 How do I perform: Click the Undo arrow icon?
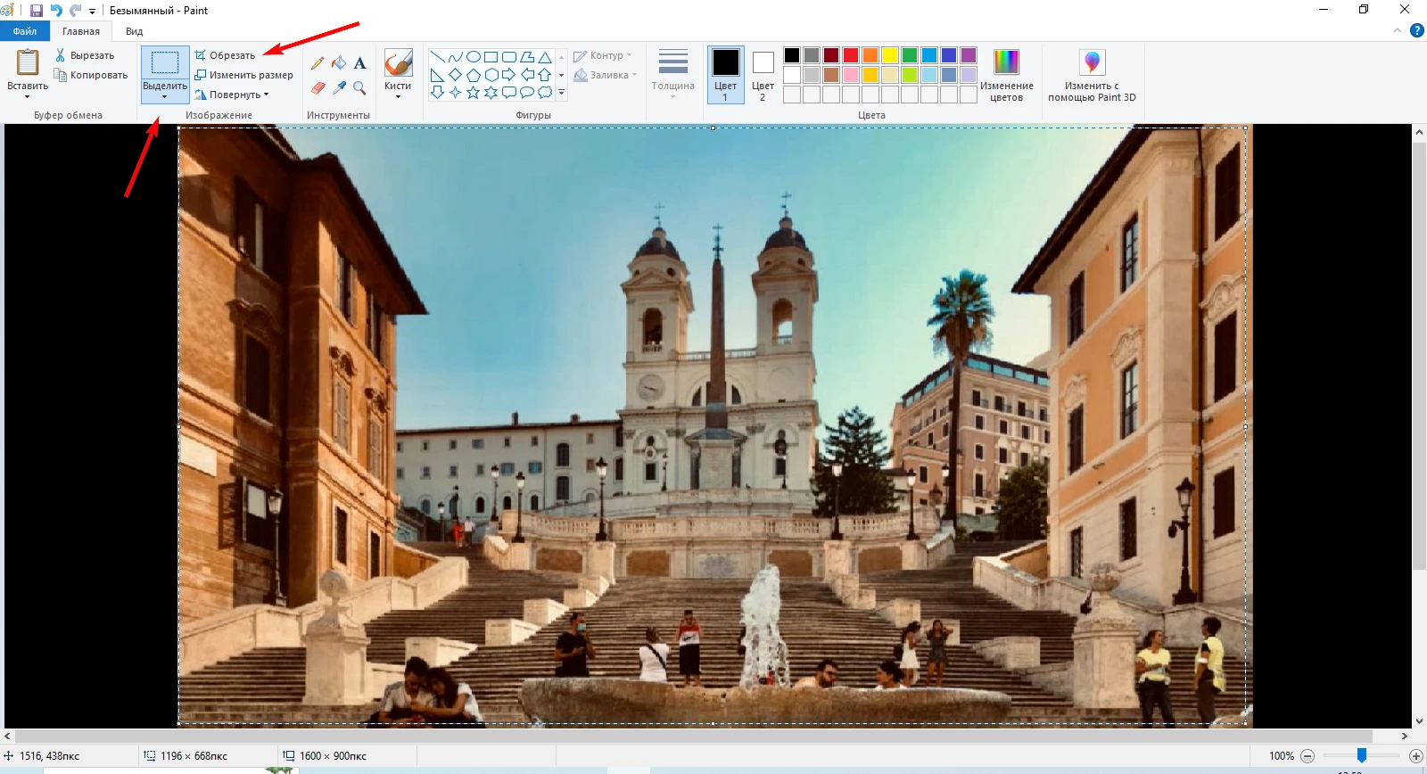tap(56, 11)
